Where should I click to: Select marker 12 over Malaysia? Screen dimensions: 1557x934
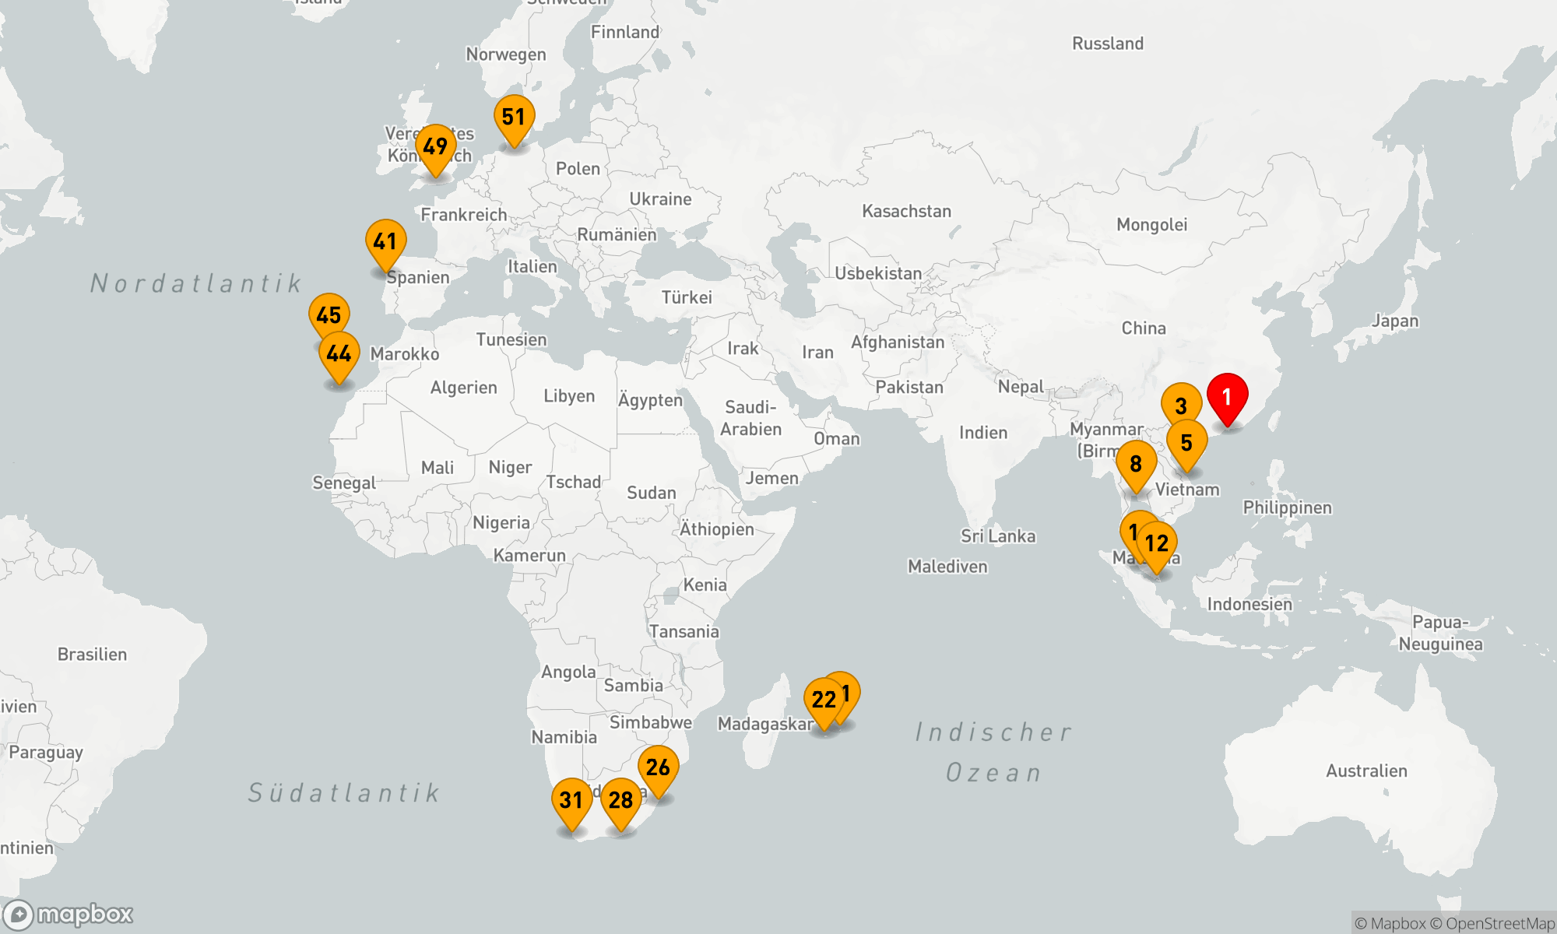(x=1157, y=543)
